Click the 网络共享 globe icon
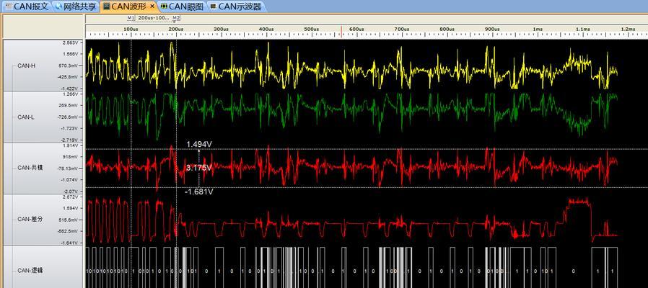 coord(58,6)
